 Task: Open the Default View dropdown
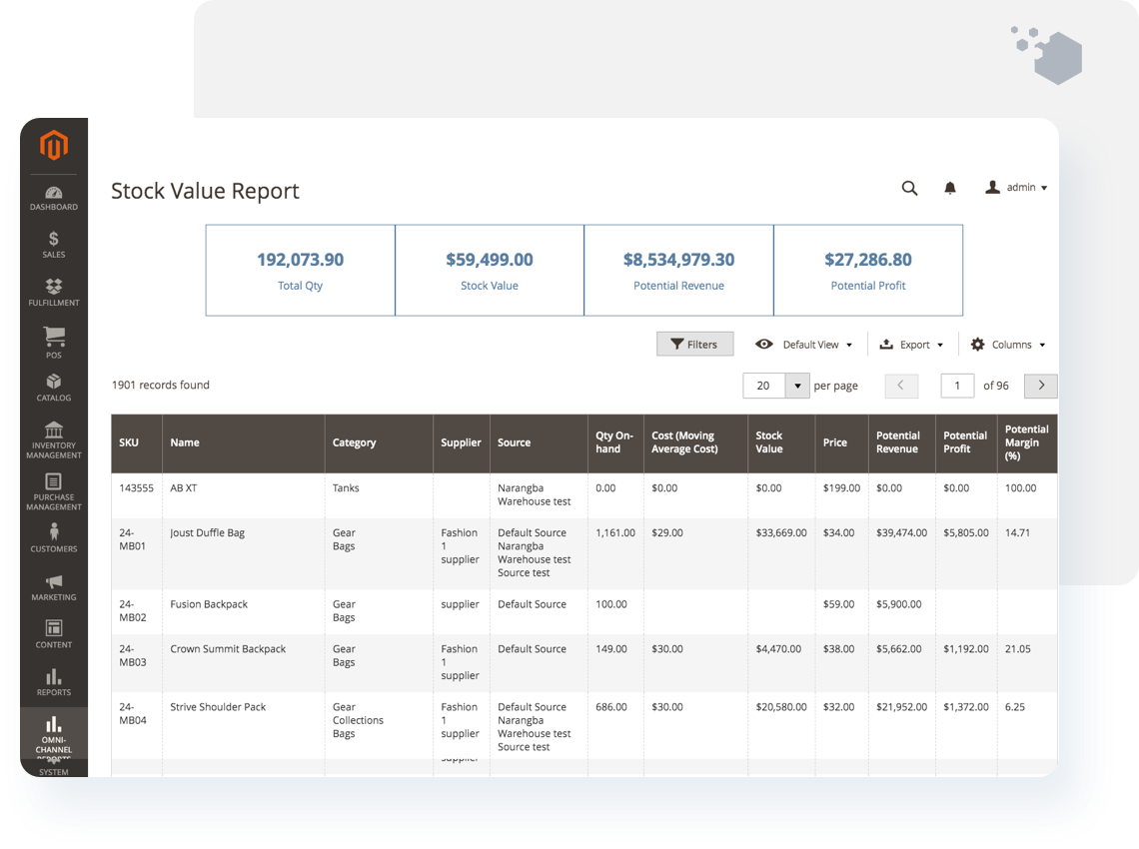[x=804, y=345]
